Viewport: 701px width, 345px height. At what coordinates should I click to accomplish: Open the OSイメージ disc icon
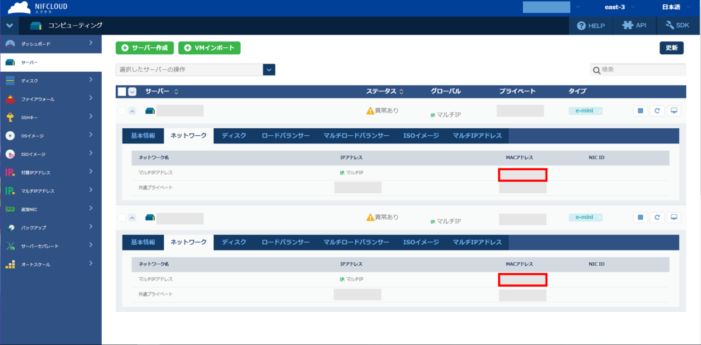[10, 136]
